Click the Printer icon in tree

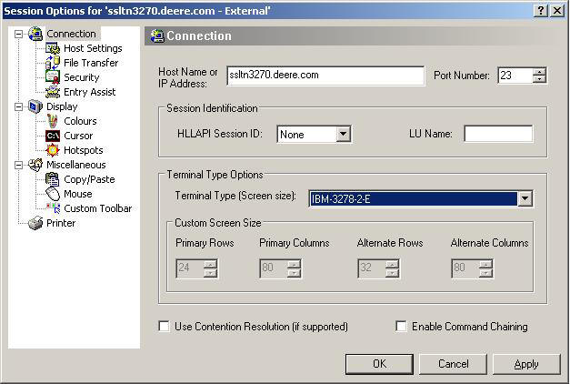click(35, 223)
